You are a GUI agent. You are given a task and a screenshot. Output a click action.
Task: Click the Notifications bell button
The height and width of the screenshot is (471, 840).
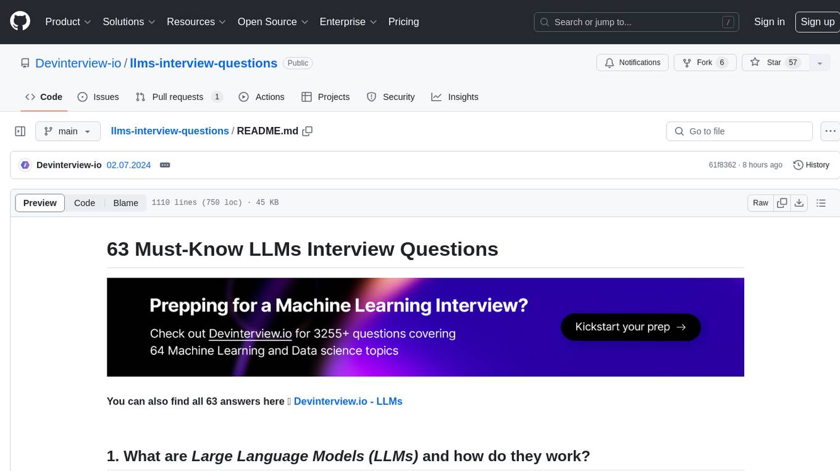pyautogui.click(x=632, y=62)
